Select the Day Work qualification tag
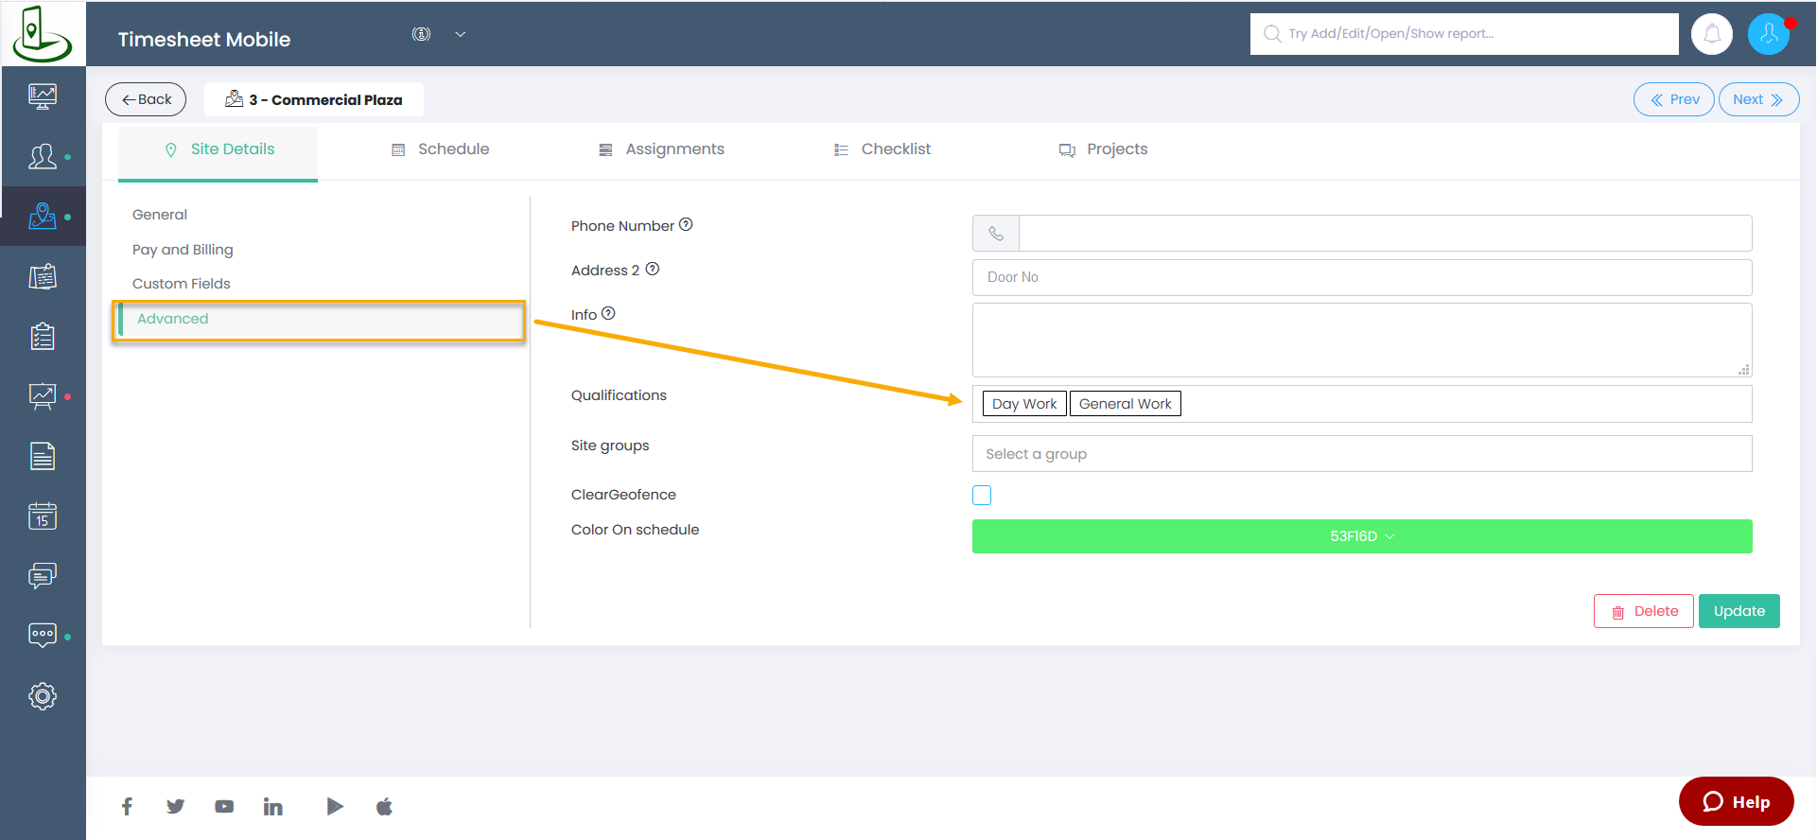This screenshot has height=840, width=1817. pyautogui.click(x=1024, y=404)
